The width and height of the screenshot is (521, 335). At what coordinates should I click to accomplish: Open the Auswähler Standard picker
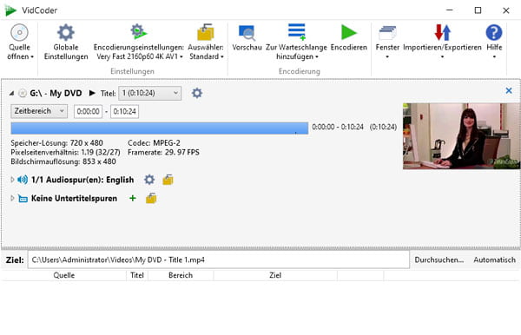[206, 43]
